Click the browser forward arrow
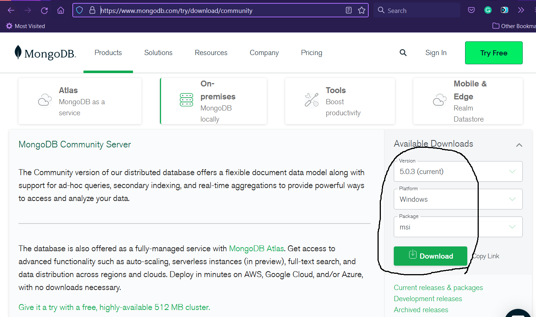The height and width of the screenshot is (317, 536). 28,10
